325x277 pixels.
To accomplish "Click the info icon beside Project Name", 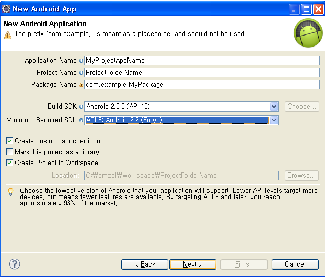I will pos(82,73).
